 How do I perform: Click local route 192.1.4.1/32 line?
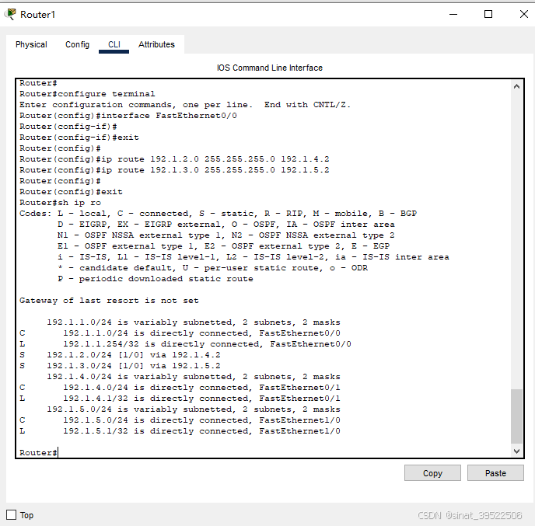[180, 399]
